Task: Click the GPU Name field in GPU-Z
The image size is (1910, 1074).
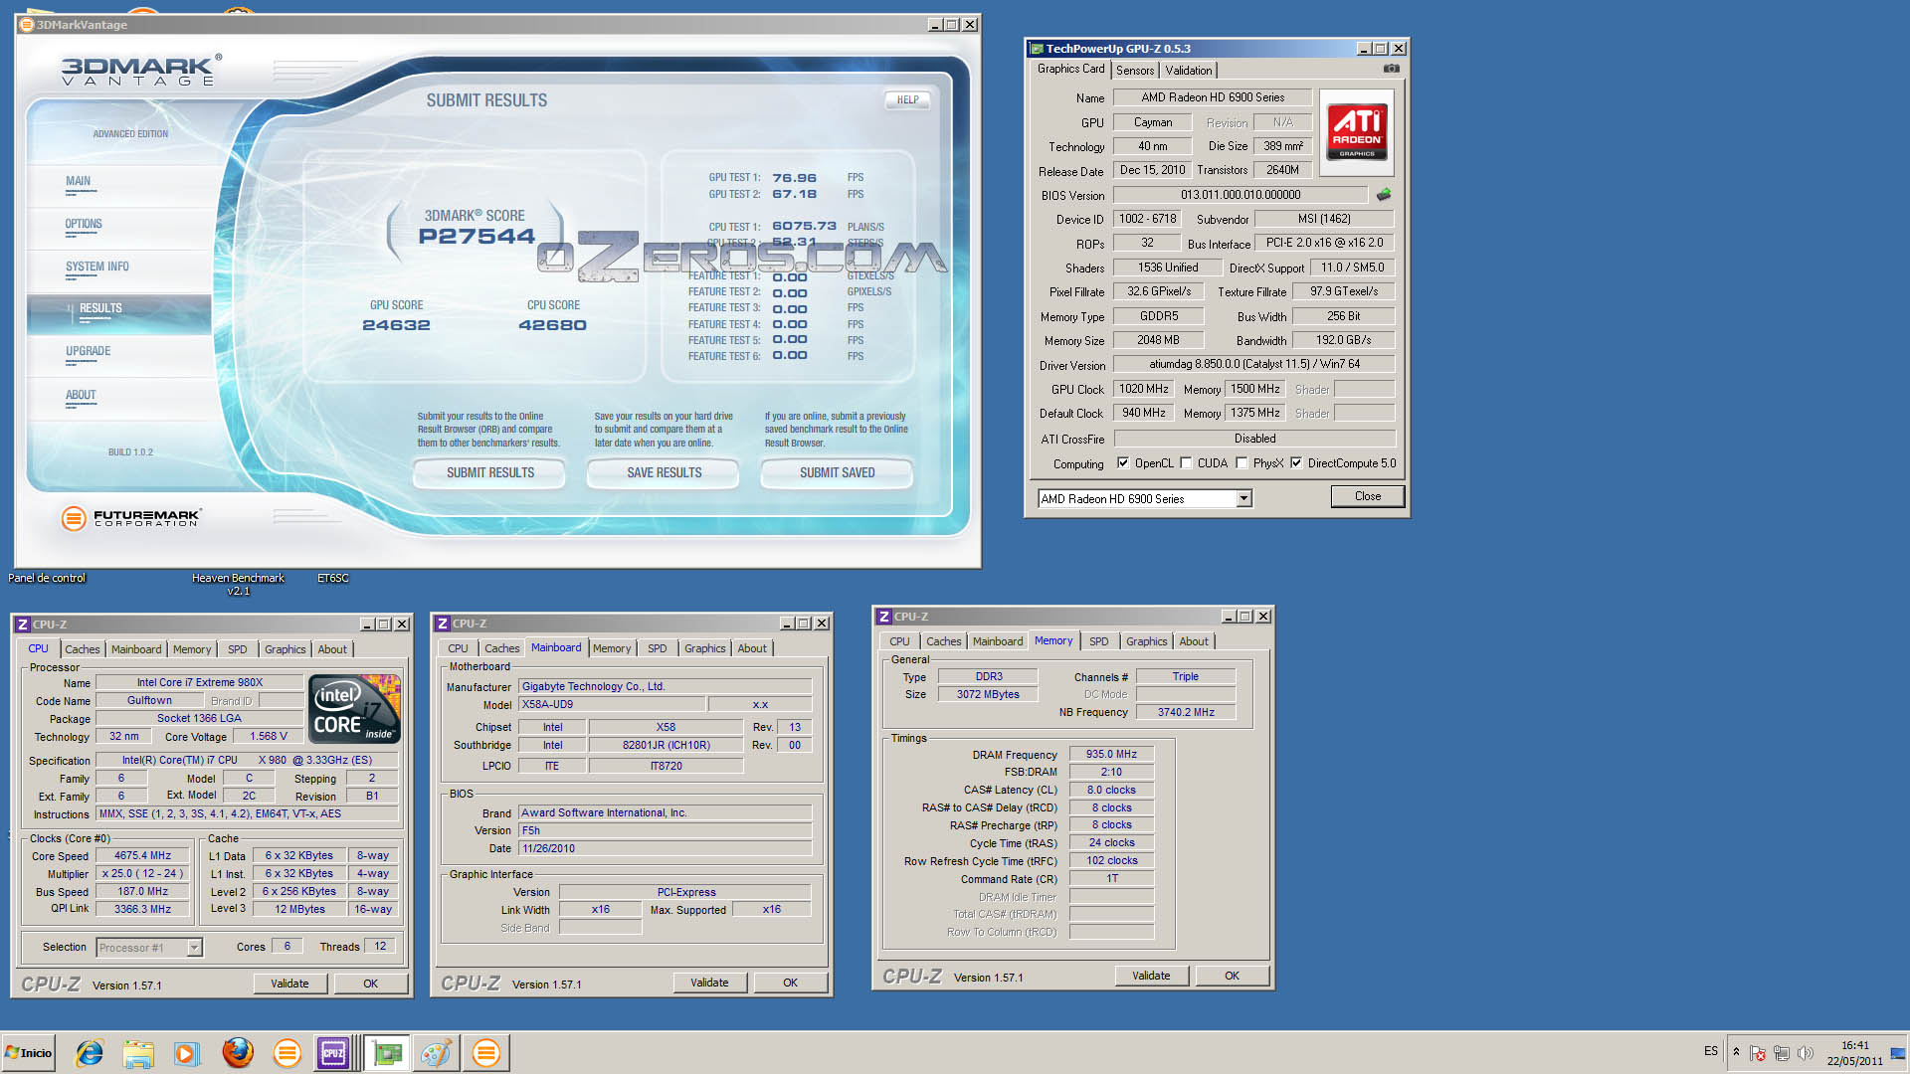Action: tap(1213, 97)
